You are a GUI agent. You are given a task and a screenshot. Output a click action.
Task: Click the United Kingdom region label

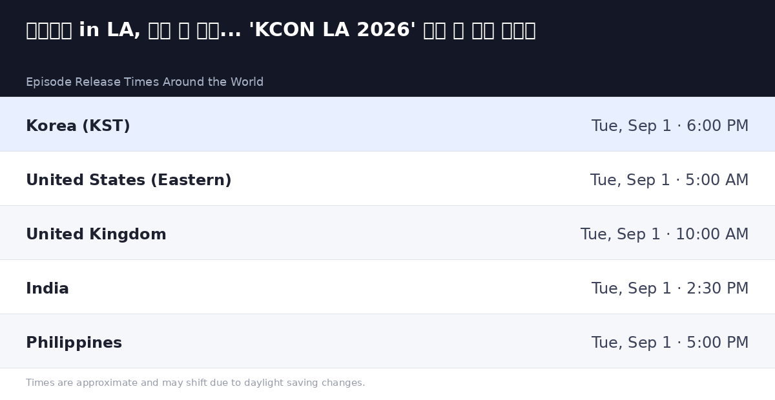[x=96, y=235]
